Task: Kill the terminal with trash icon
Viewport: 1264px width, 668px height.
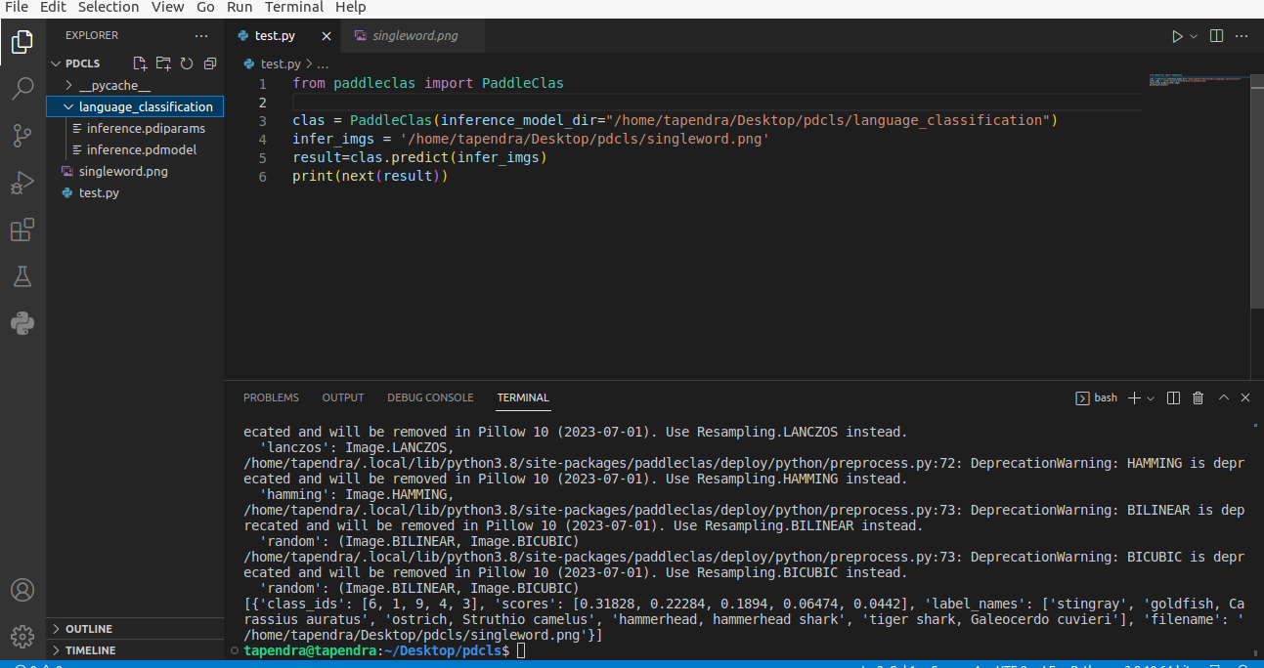Action: (1198, 397)
